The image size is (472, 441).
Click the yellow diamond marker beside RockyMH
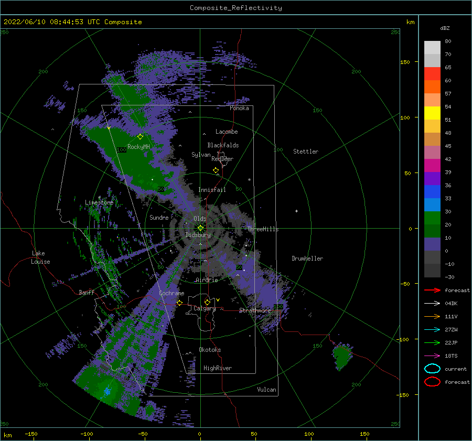140,137
